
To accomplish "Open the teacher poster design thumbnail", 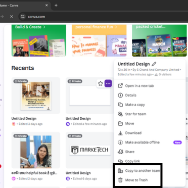I will (36, 96).
